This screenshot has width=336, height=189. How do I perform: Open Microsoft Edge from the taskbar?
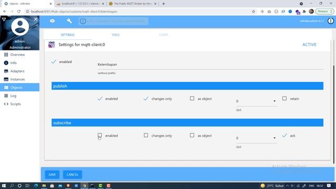click(x=36, y=185)
